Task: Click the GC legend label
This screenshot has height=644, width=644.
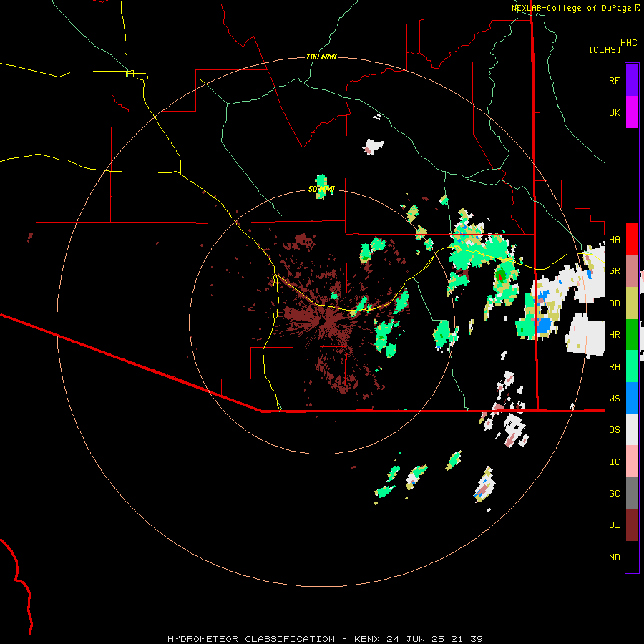Action: click(x=614, y=494)
